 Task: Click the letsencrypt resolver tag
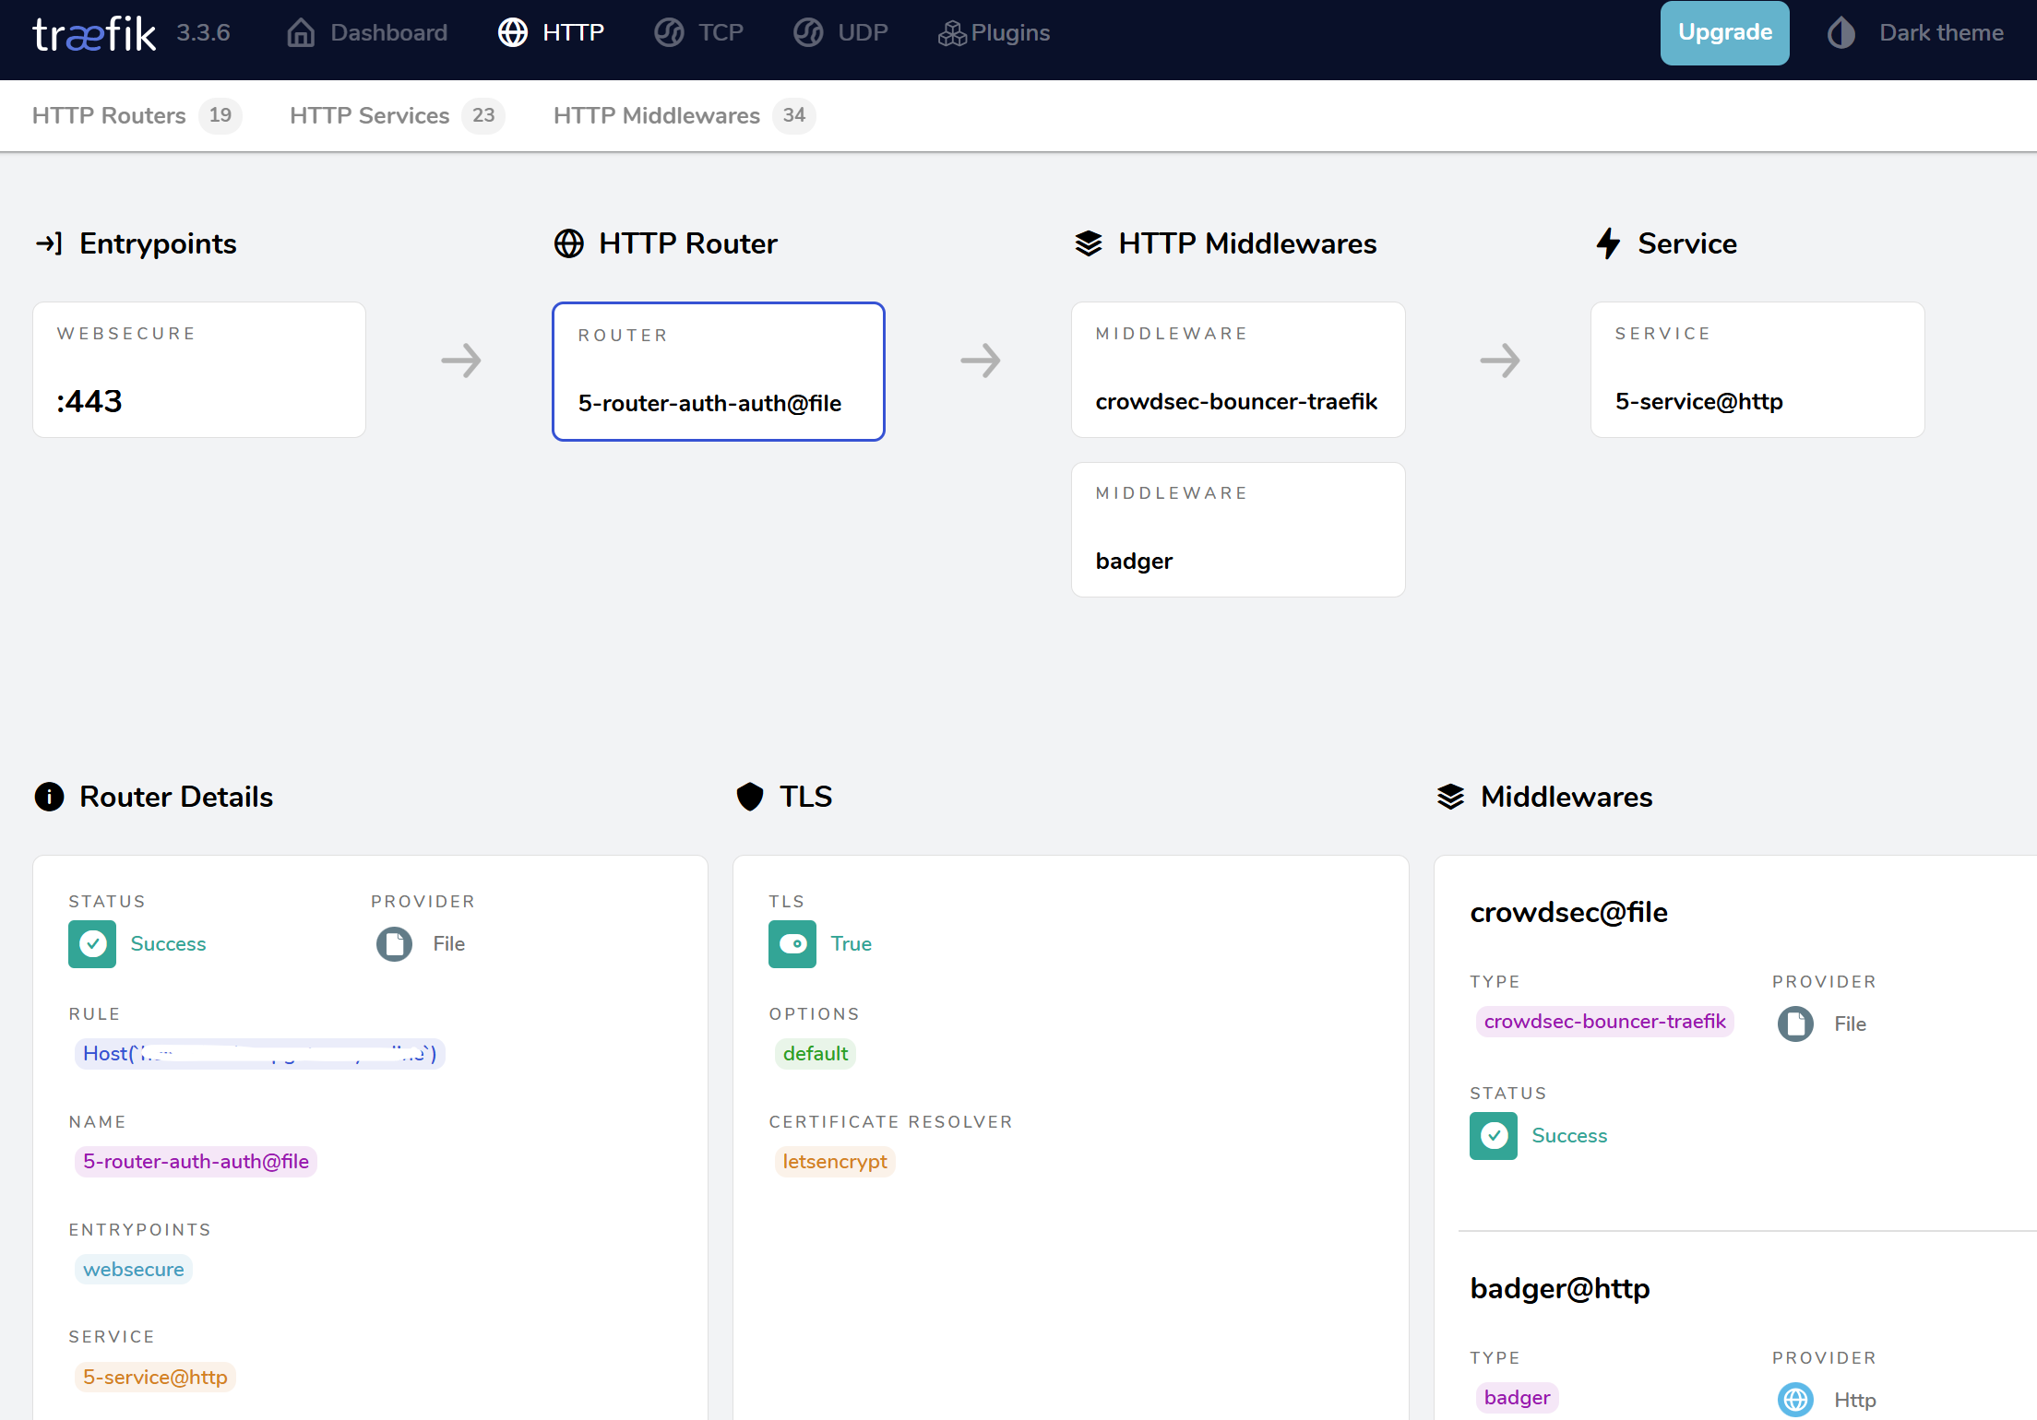click(x=835, y=1162)
